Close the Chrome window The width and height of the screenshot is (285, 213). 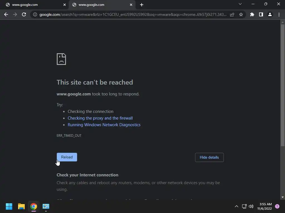(x=278, y=4)
